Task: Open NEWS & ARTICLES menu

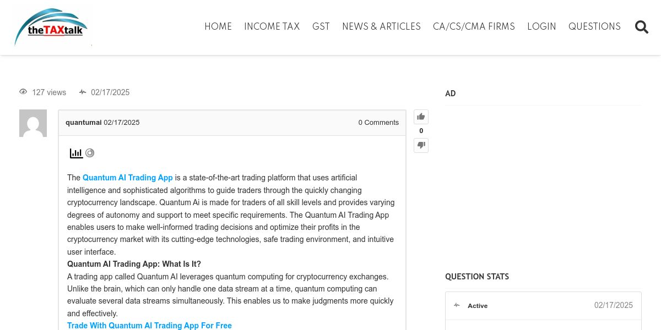Action: (x=381, y=27)
